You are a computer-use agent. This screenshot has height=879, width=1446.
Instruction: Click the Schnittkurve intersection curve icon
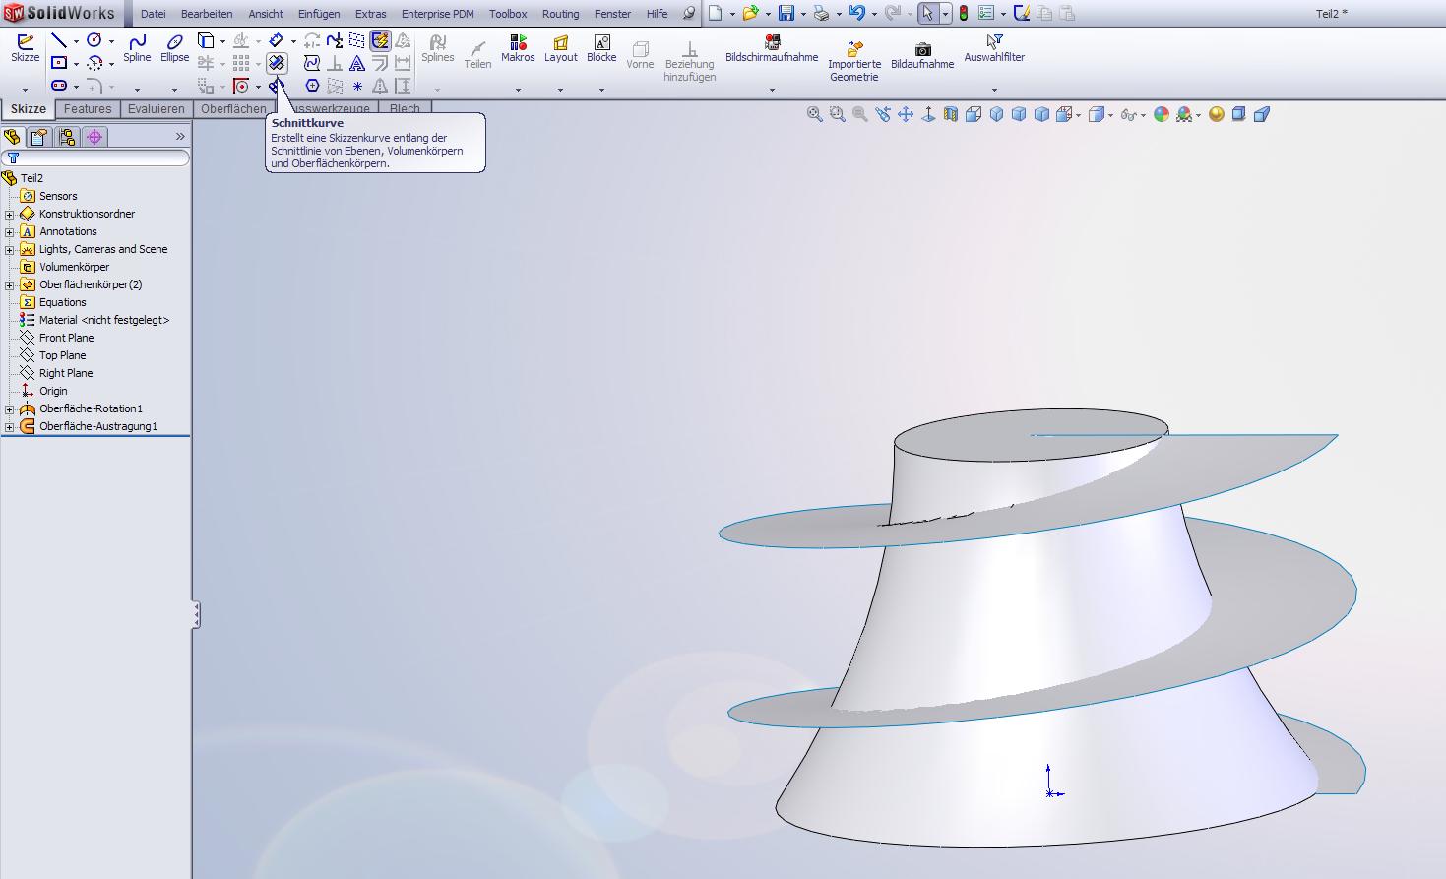(x=277, y=63)
